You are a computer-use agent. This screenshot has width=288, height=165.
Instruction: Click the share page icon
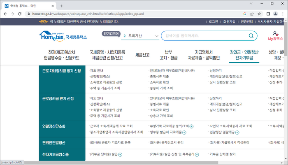coord(252,14)
